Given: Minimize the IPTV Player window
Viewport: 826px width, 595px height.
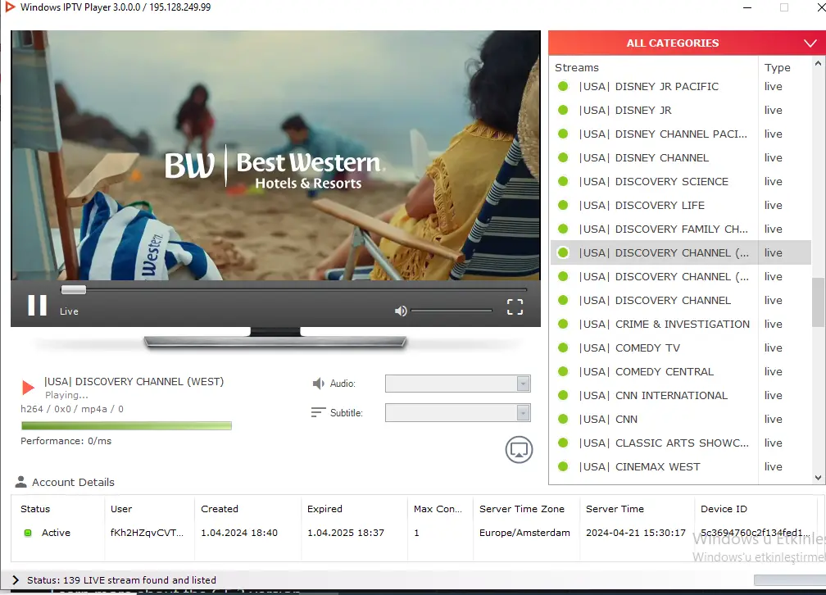Looking at the screenshot, I should (747, 7).
